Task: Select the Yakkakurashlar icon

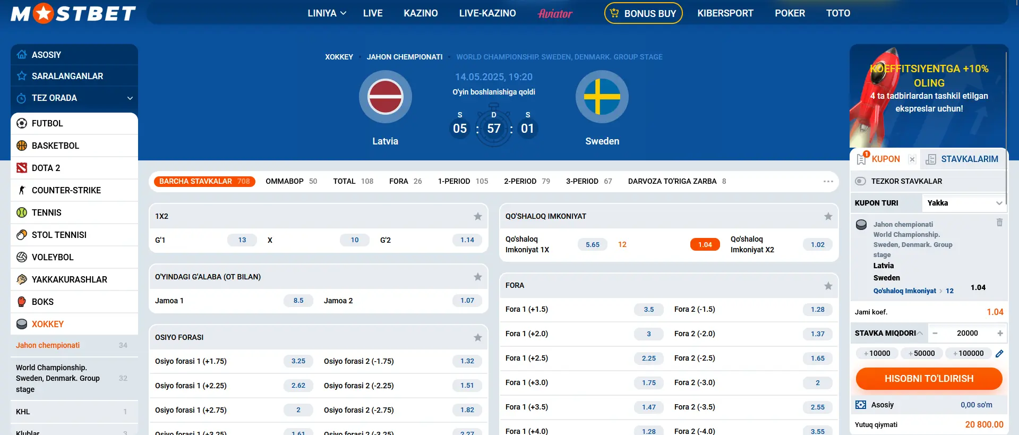Action: click(x=22, y=279)
